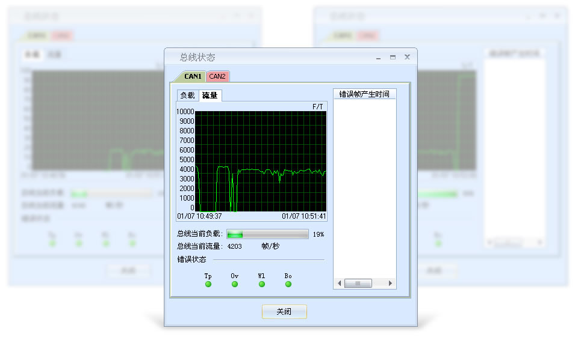The width and height of the screenshot is (581, 340).
Task: Maximize the 总线状态 window
Action: pyautogui.click(x=393, y=57)
